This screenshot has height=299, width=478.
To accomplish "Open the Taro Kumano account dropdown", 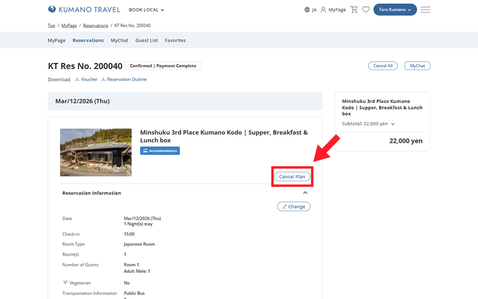I will 395,10.
